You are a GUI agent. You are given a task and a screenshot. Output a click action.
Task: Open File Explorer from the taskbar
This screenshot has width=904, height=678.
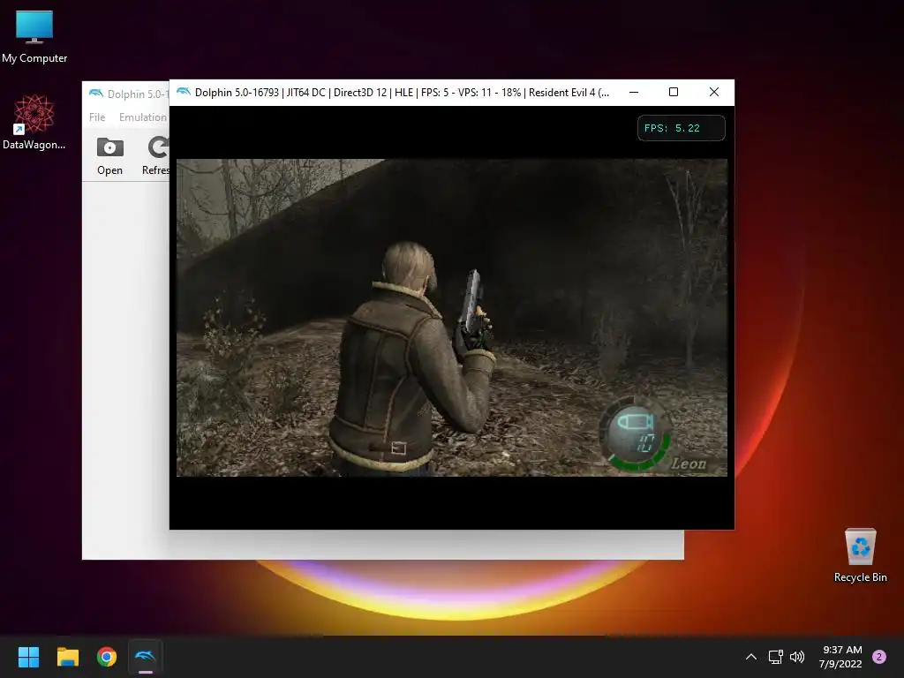[x=67, y=657]
